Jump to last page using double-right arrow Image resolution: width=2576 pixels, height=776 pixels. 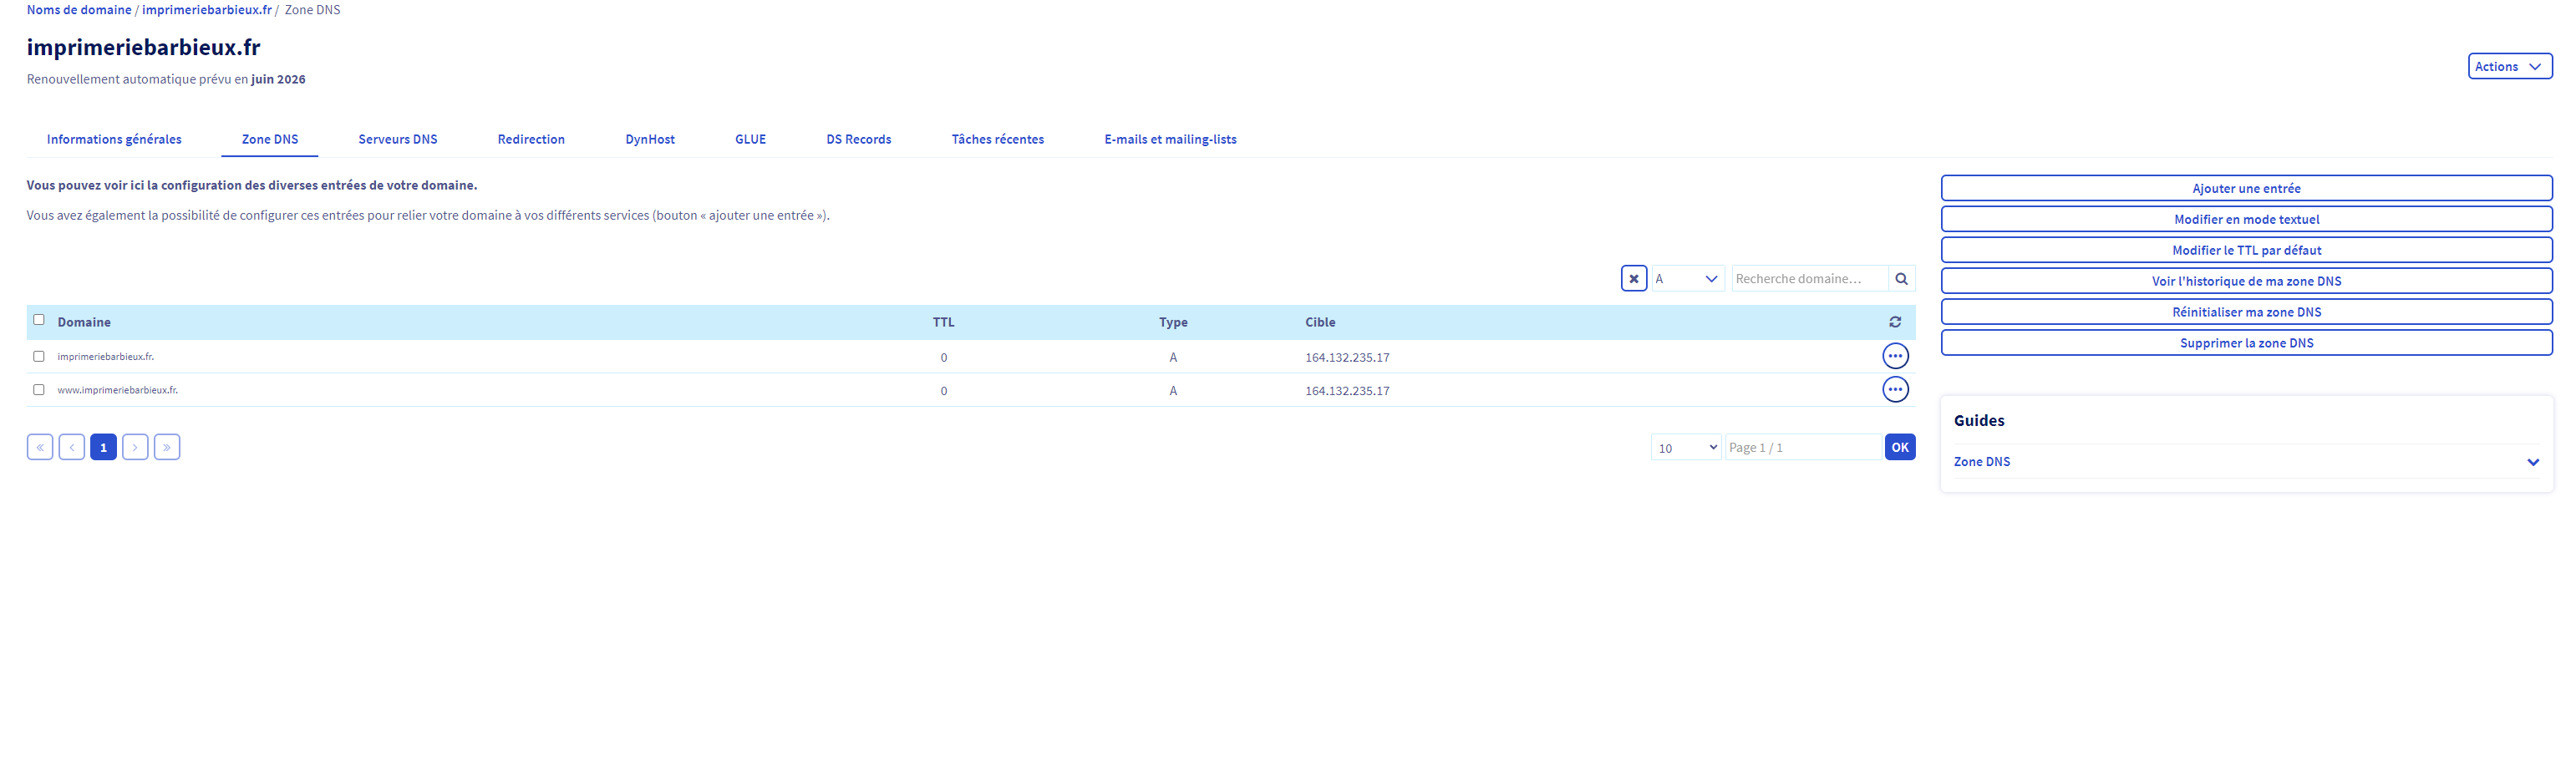167,447
